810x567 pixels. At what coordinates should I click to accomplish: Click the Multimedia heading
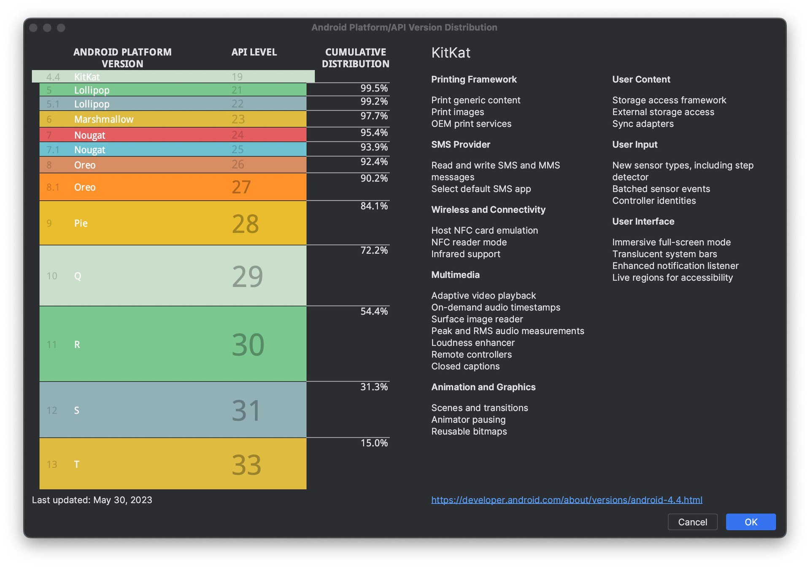(455, 275)
